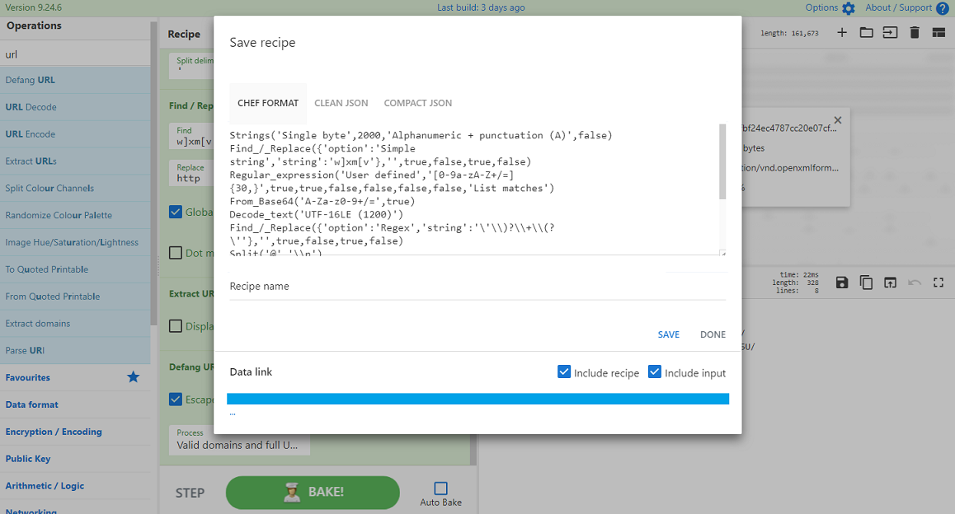The height and width of the screenshot is (514, 955).
Task: Select Extract domains operation
Action: click(x=75, y=324)
